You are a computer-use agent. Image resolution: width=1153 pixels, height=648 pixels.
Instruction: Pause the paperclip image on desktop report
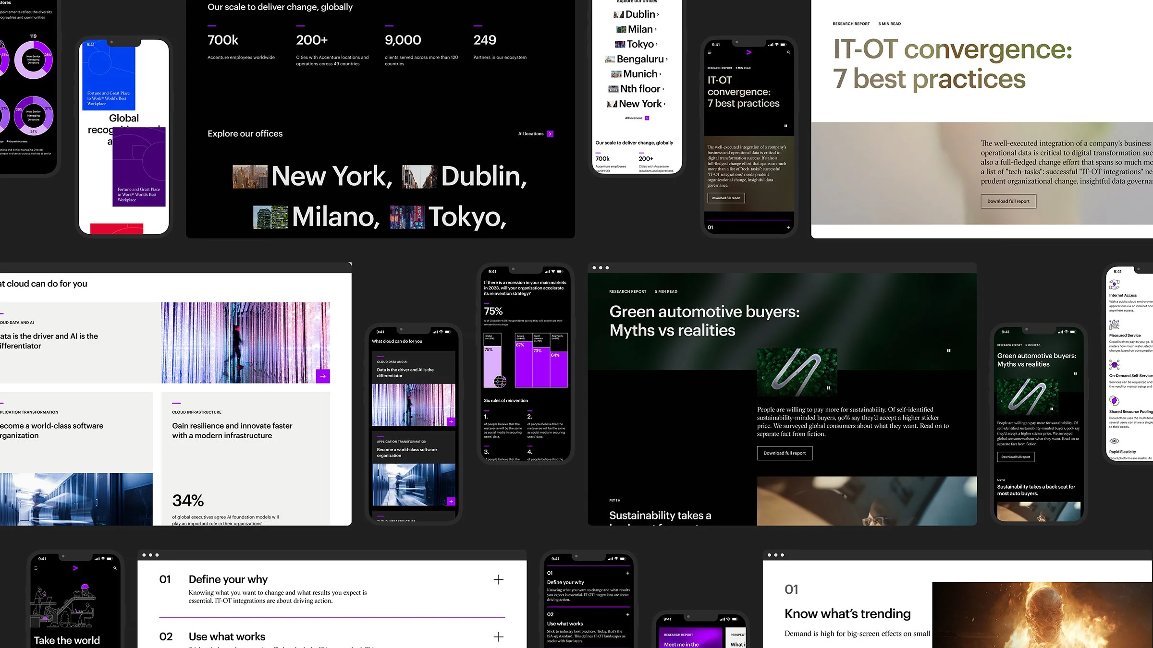[828, 388]
